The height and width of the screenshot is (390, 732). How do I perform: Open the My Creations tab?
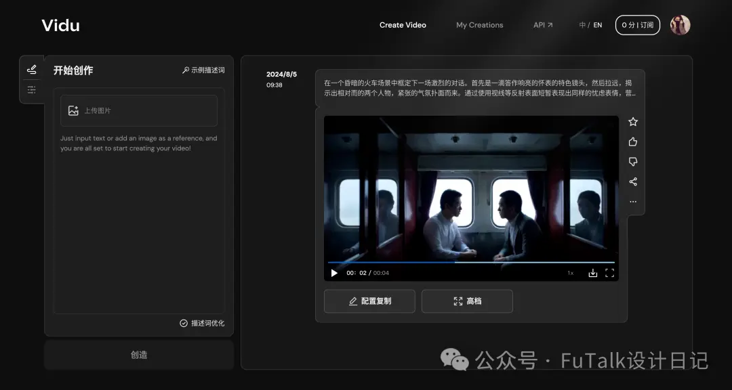pyautogui.click(x=479, y=25)
